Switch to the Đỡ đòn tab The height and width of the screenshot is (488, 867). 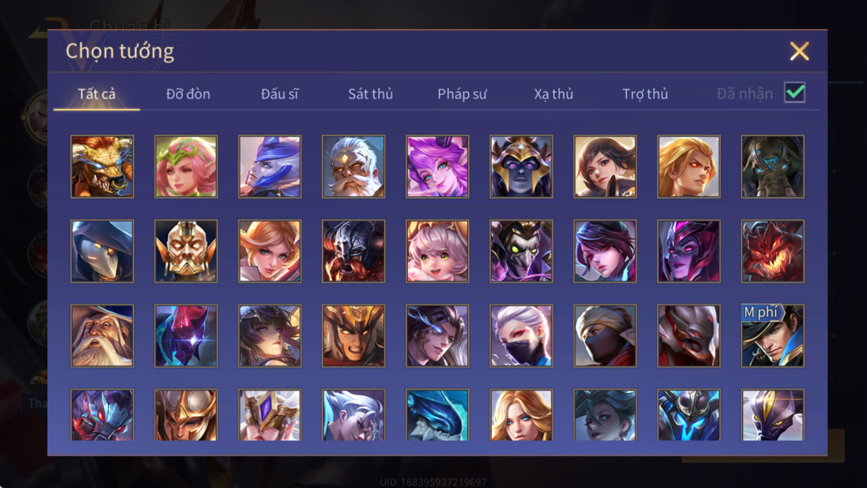188,94
